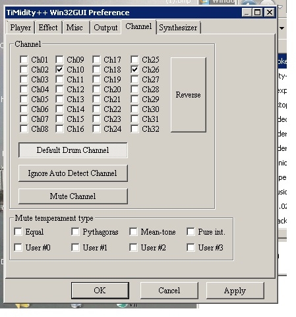Switch to the Player tab
Screen dimensions: 296x317
click(20, 28)
